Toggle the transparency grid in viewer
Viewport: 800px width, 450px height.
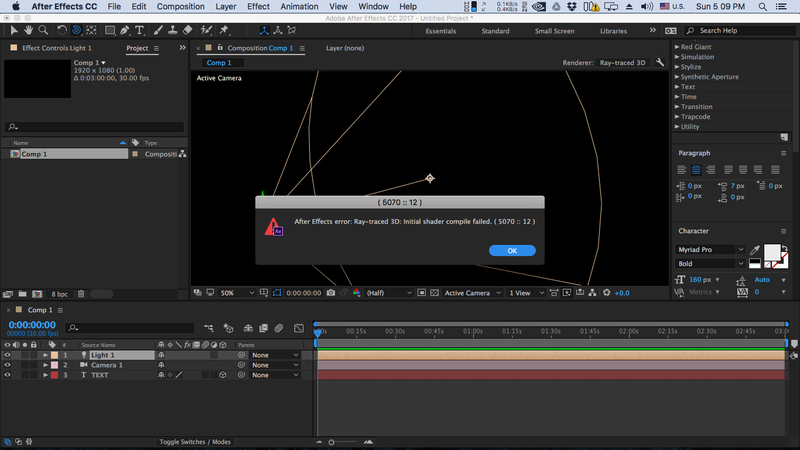click(435, 293)
